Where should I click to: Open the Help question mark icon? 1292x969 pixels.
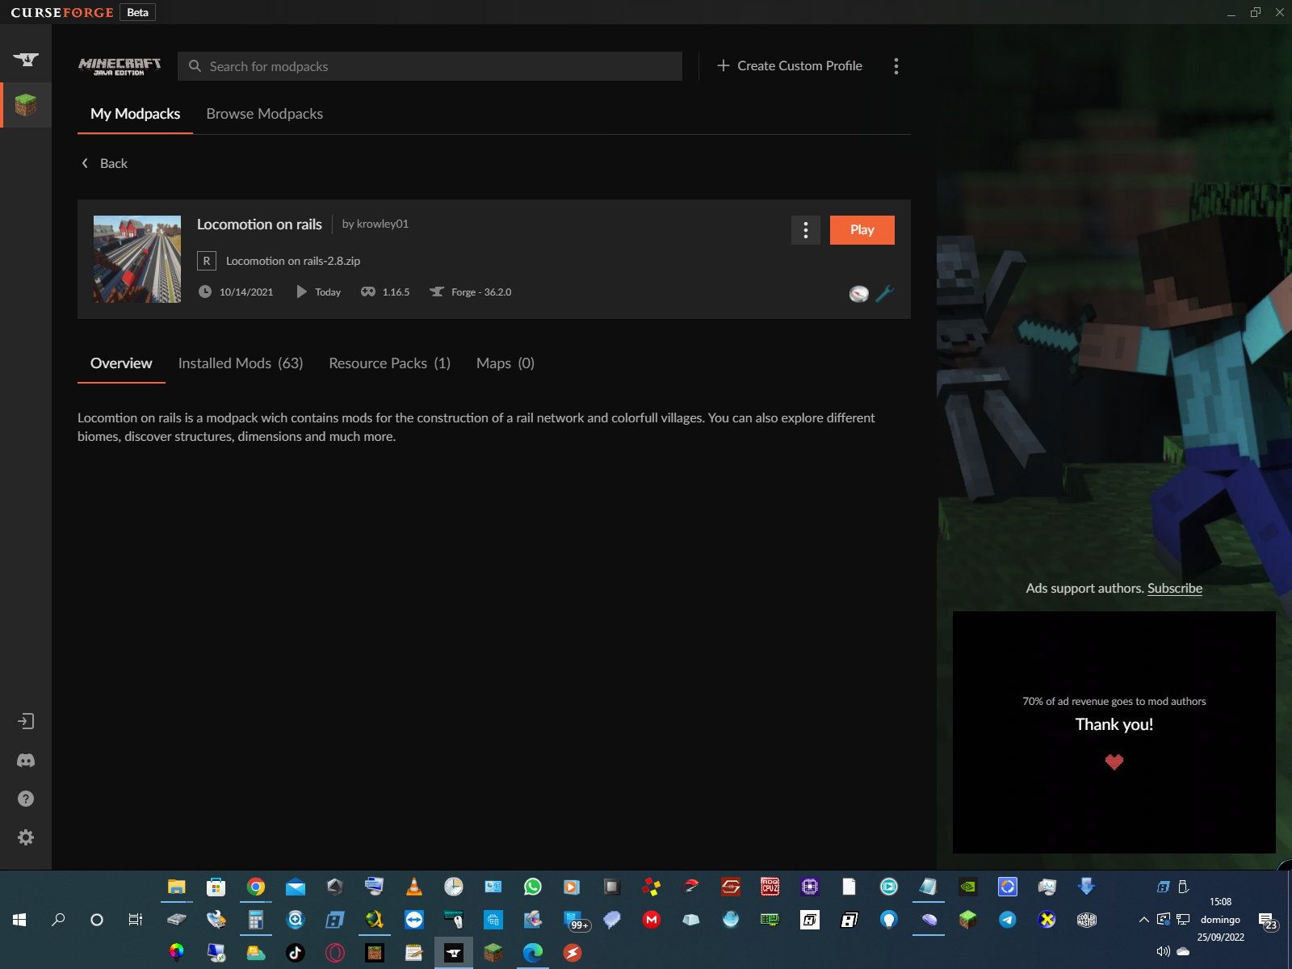[x=26, y=799]
